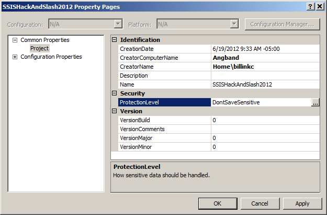Click the VersionMajor value 0

point(214,138)
